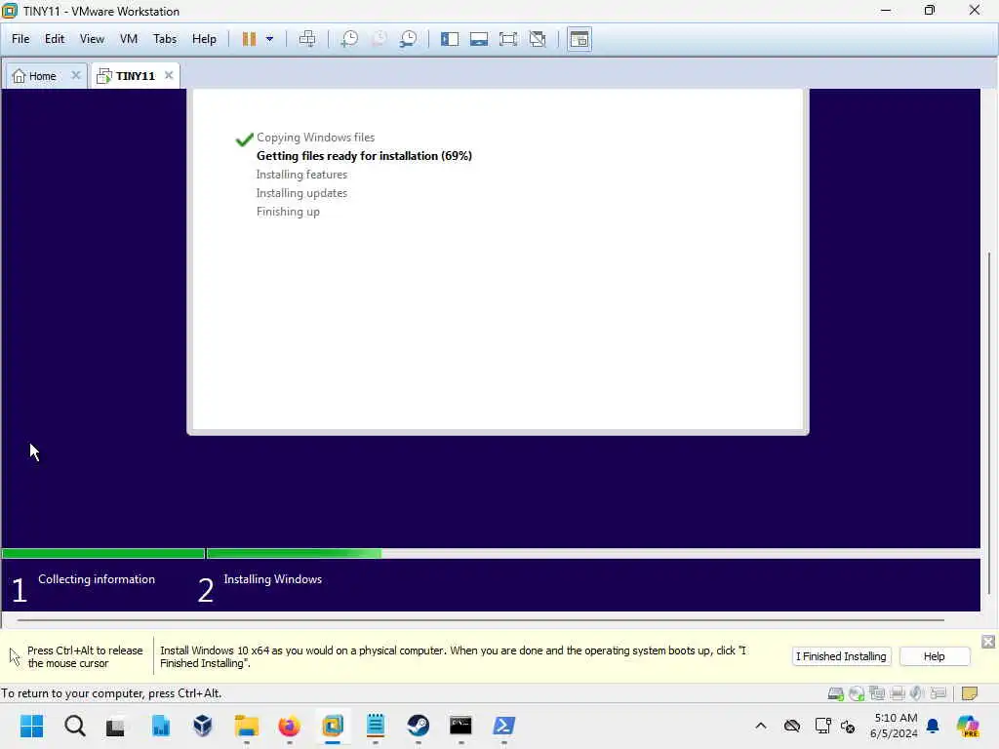999x749 pixels.
Task: Toggle the thumbnail bar view
Action: tap(479, 39)
